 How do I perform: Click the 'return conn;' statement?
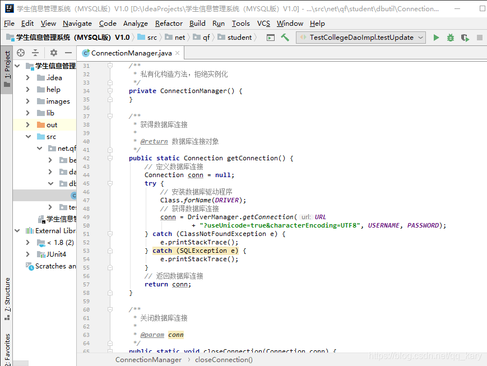click(x=168, y=284)
